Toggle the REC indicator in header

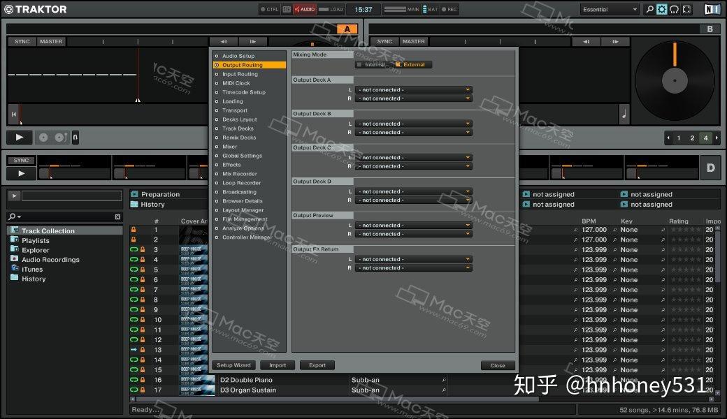click(x=449, y=9)
